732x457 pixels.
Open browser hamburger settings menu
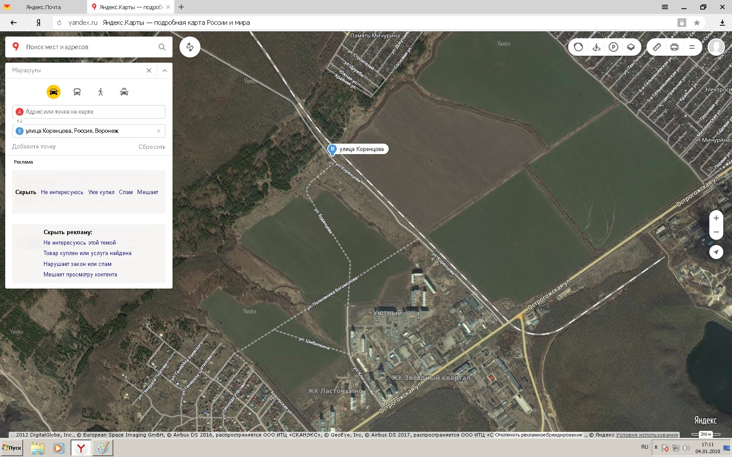click(x=665, y=7)
